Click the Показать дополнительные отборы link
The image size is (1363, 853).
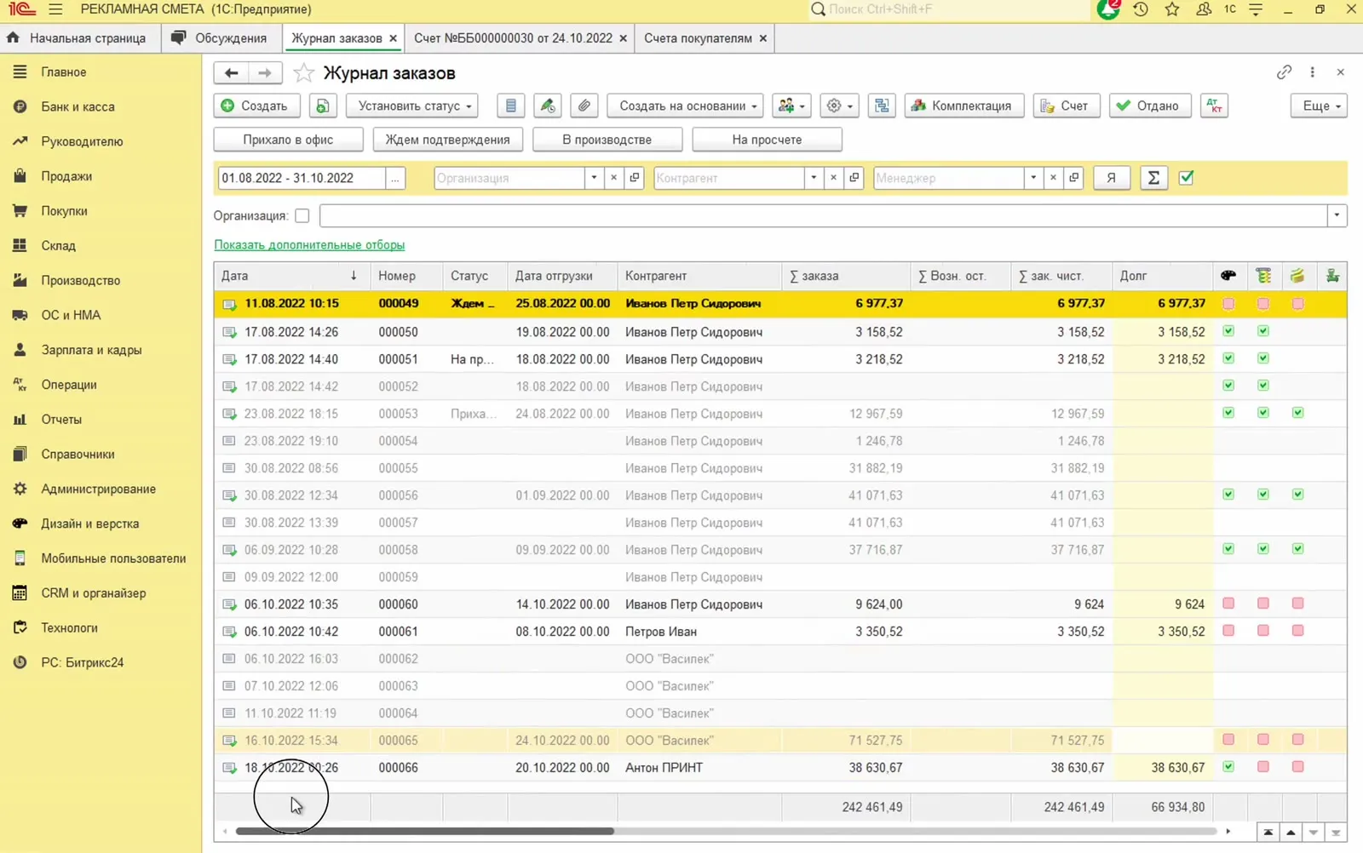(x=309, y=245)
